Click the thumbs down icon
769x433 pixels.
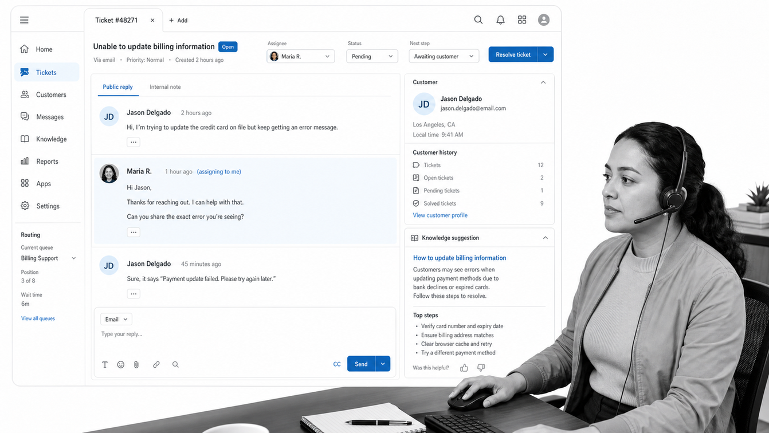pos(481,368)
